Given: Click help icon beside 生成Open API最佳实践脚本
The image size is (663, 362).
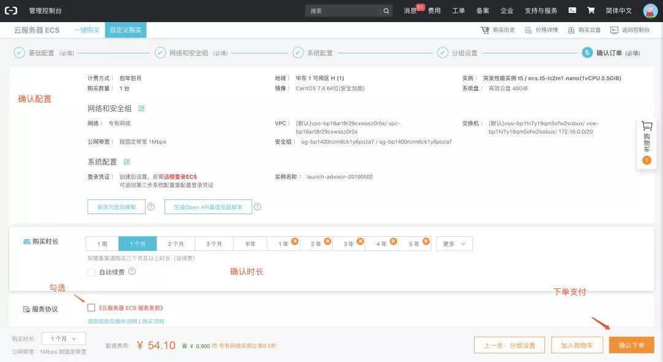Looking at the screenshot, I should (x=257, y=207).
